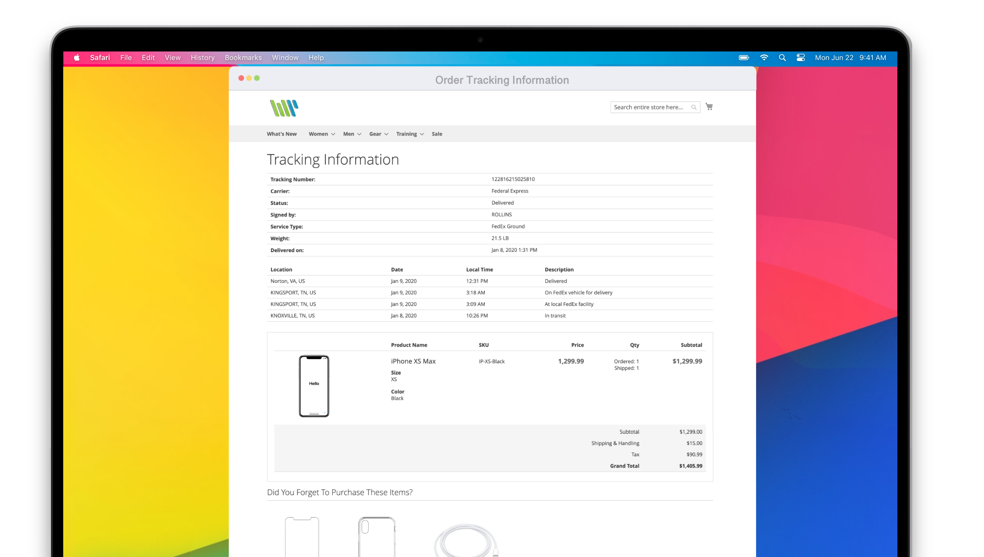This screenshot has height=557, width=984.
Task: Open Spotlight search in menu bar
Action: (782, 58)
